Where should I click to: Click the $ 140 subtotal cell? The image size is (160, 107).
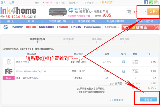coord(154,62)
